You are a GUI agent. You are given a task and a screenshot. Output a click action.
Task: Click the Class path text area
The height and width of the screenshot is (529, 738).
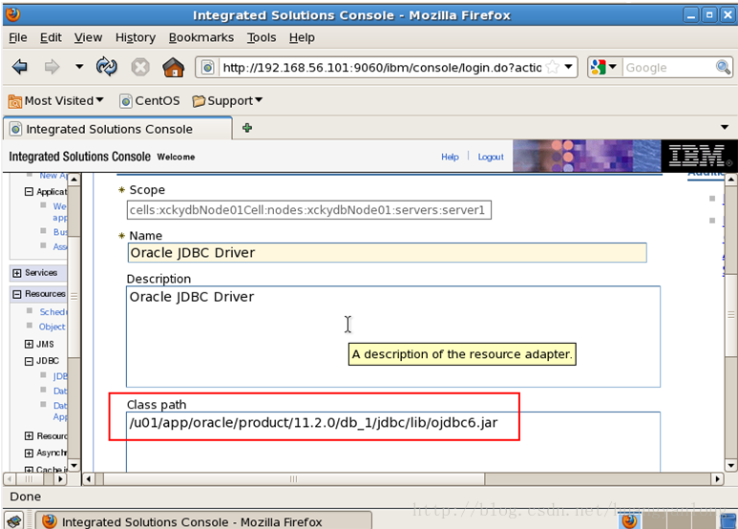point(393,441)
